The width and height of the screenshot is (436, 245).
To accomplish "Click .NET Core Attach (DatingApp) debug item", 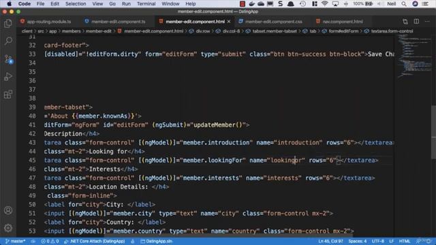I will (95, 241).
